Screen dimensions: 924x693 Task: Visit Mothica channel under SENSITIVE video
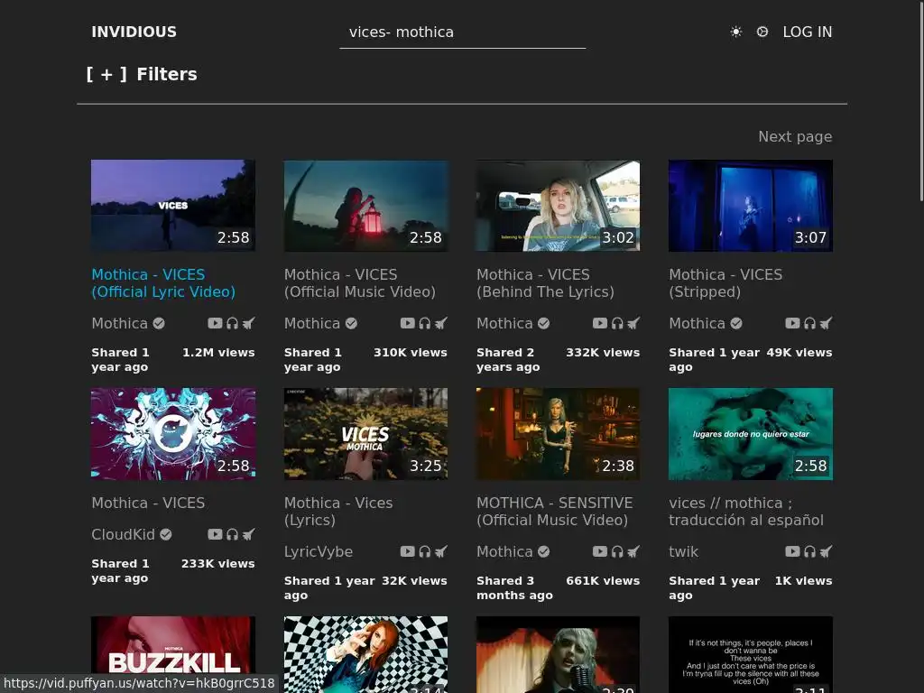point(505,551)
